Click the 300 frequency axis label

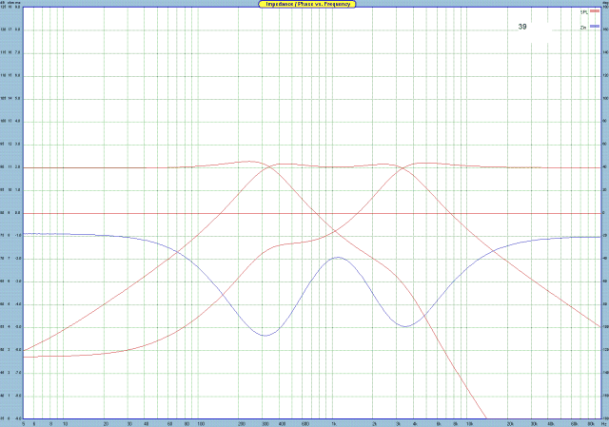coord(265,424)
